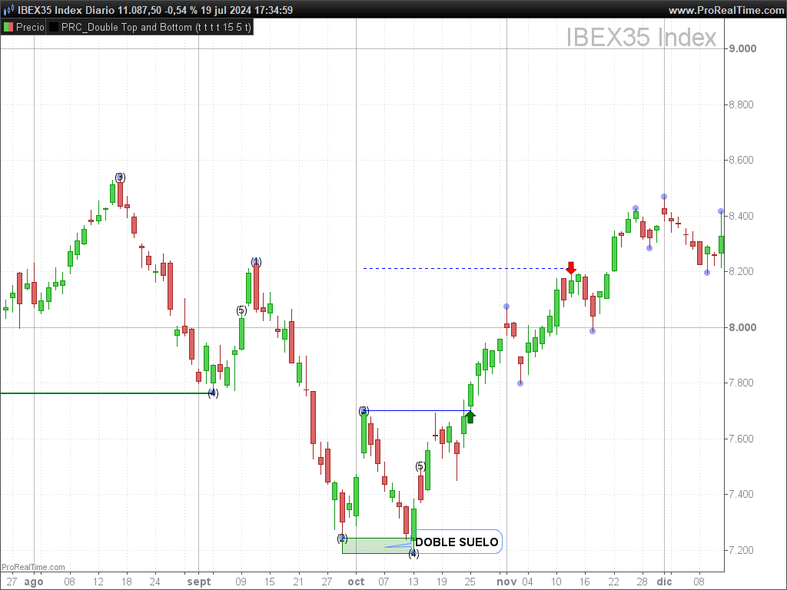Image resolution: width=787 pixels, height=590 pixels.
Task: Click the ProRealTime.com watermark bottom left
Action: point(33,567)
